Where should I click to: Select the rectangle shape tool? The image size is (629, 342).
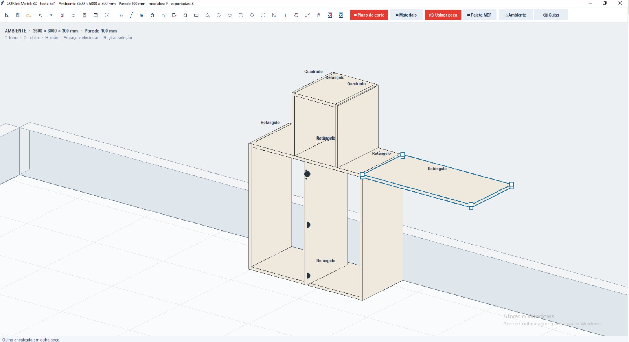pos(196,15)
